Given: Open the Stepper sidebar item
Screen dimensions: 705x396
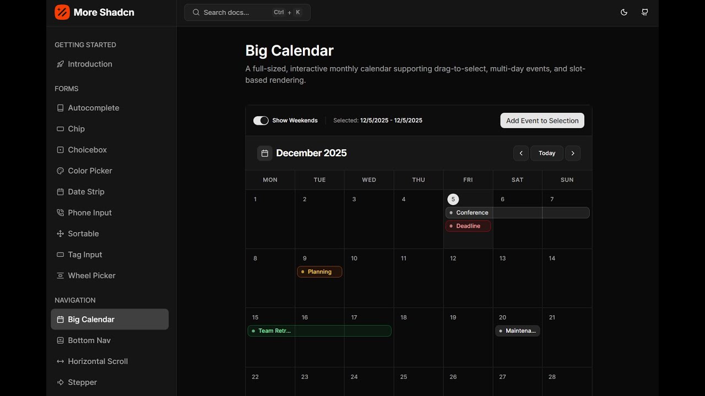Looking at the screenshot, I should (x=82, y=382).
